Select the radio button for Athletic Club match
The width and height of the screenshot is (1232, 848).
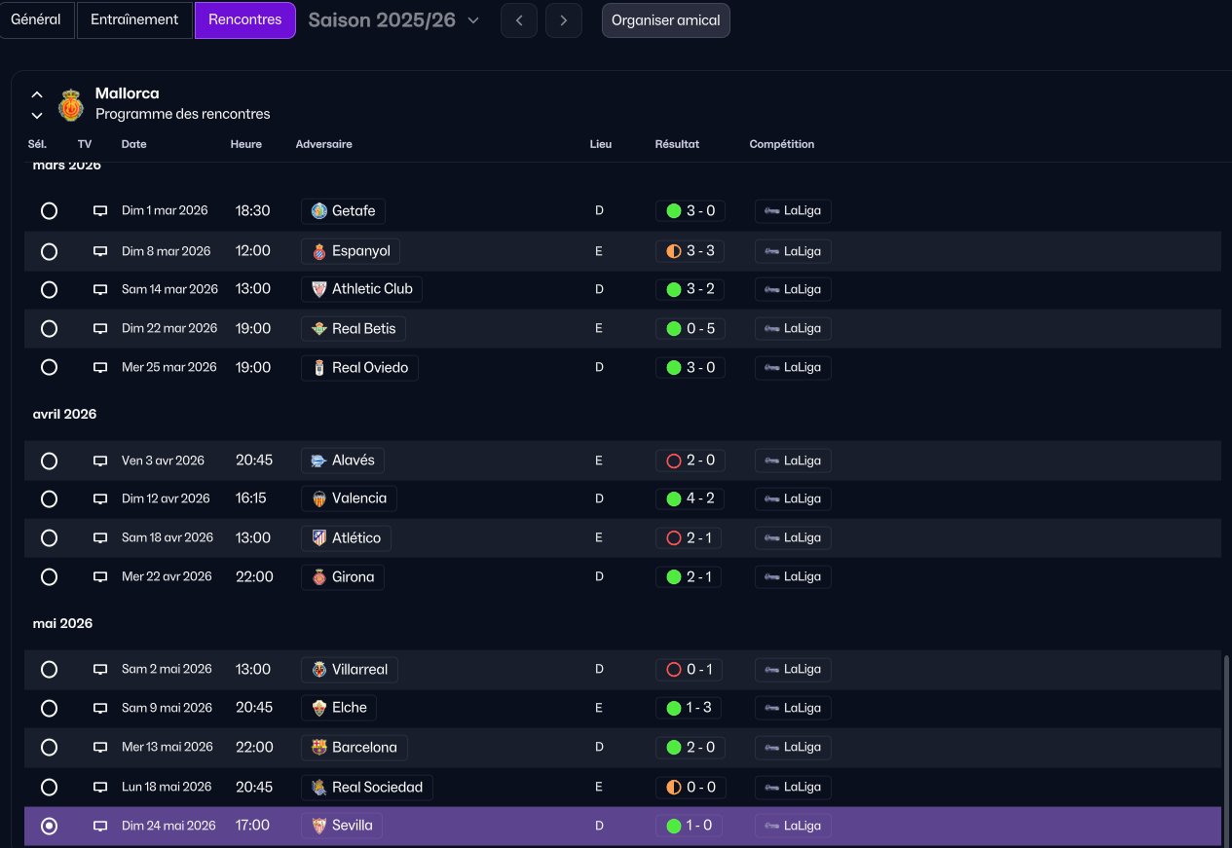click(x=49, y=289)
